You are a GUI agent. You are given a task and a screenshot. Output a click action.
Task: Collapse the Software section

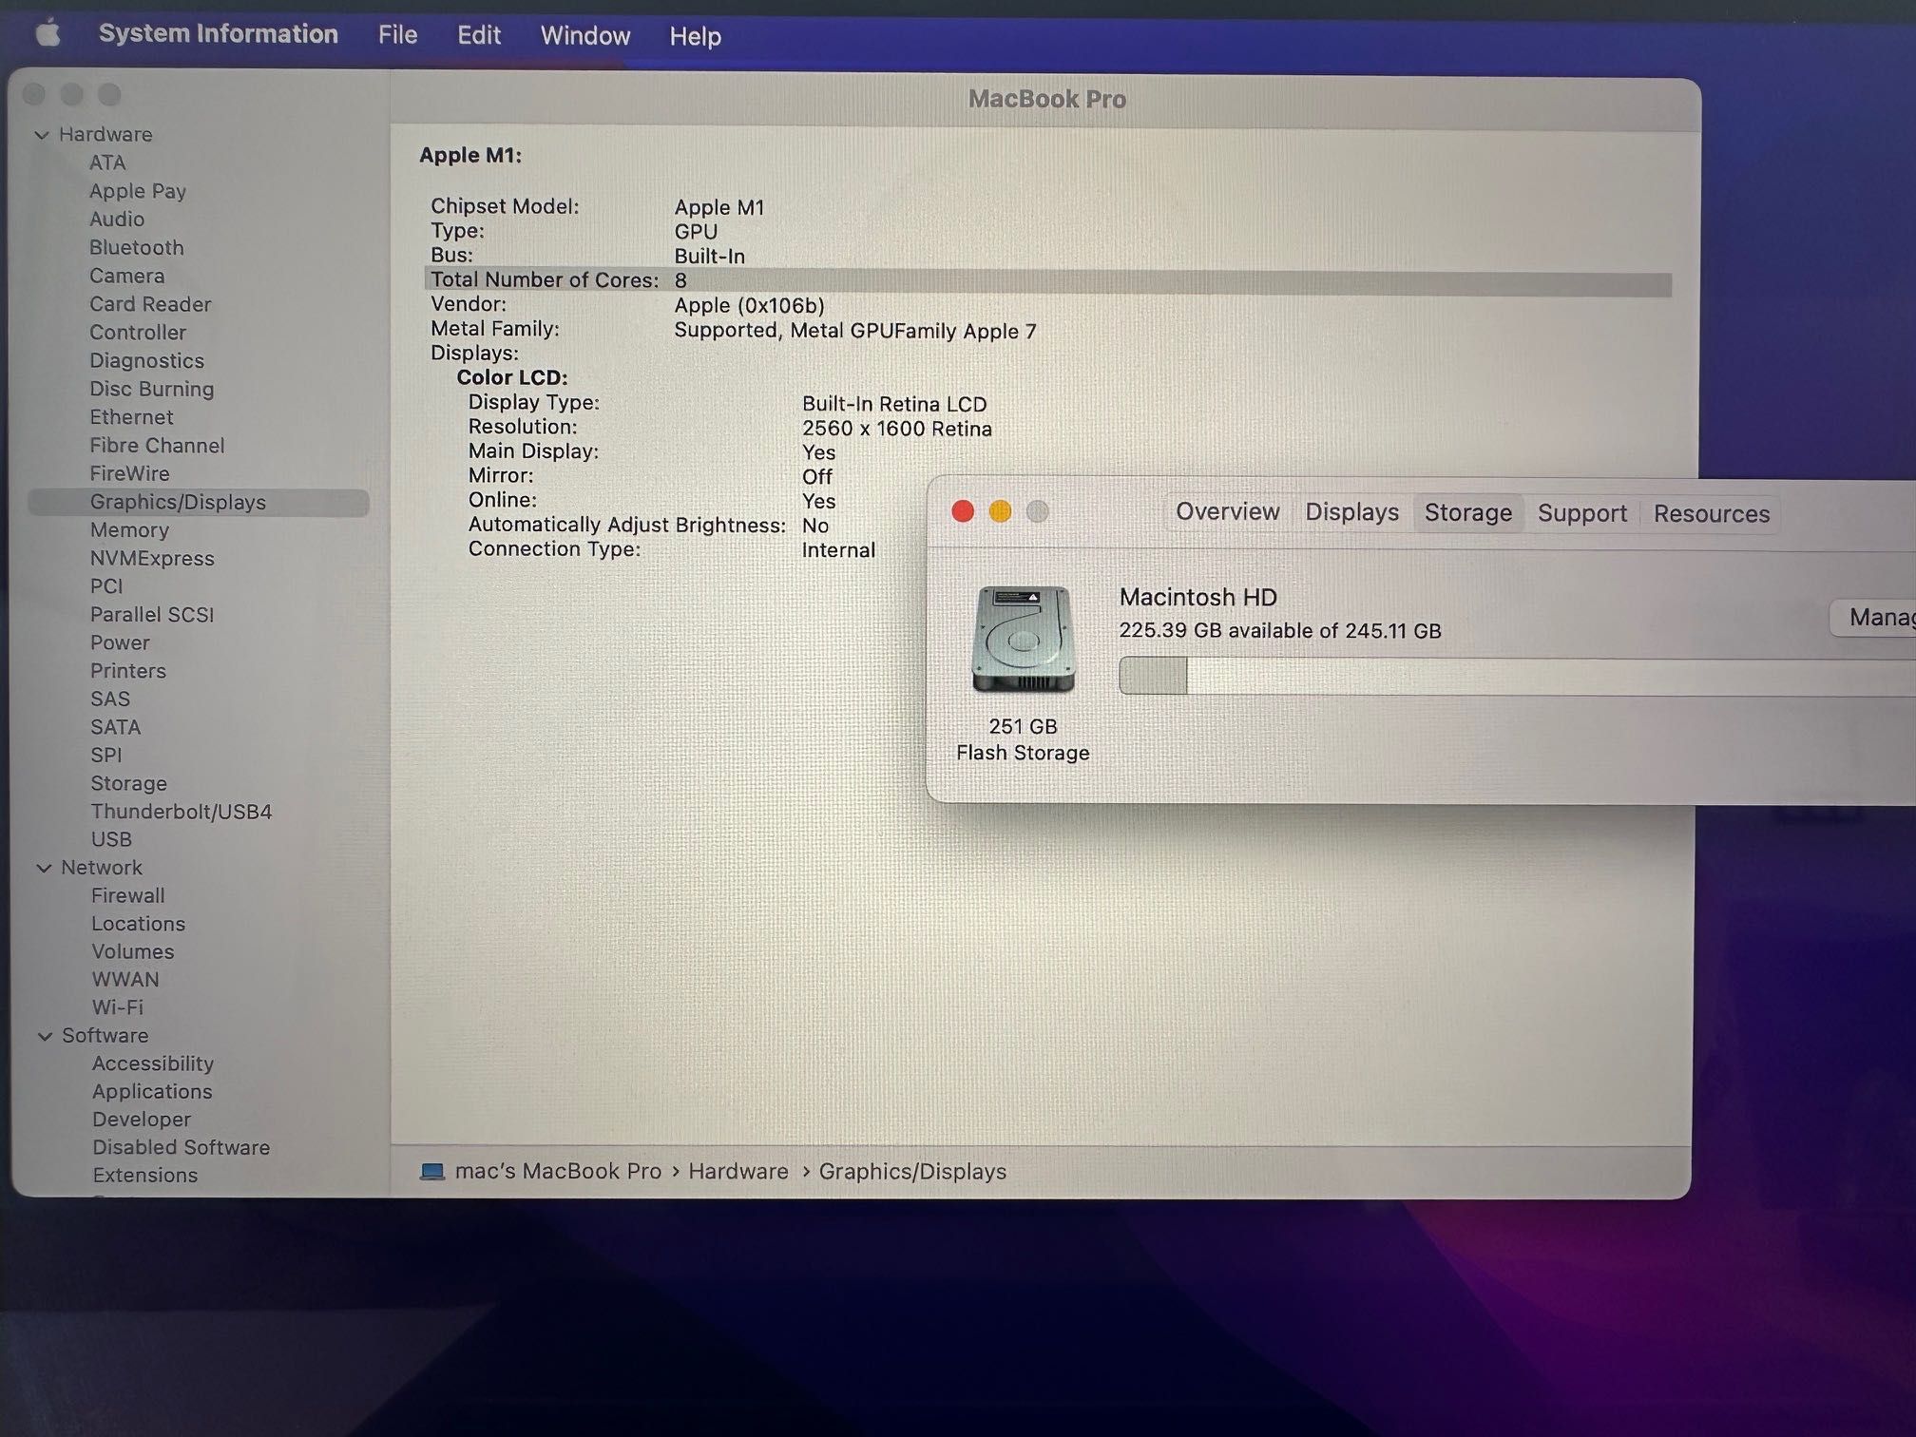tap(45, 1036)
